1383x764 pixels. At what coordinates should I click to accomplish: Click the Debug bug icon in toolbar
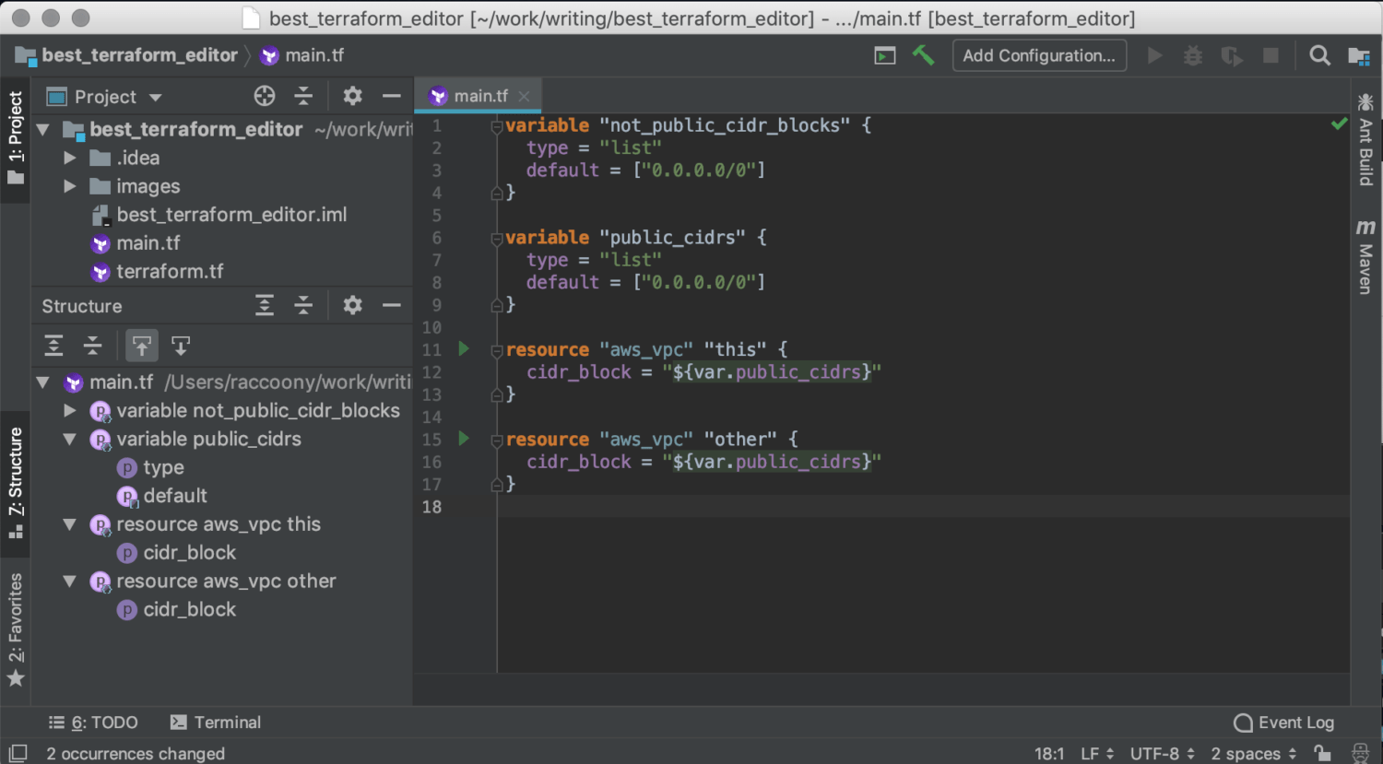click(x=1193, y=55)
